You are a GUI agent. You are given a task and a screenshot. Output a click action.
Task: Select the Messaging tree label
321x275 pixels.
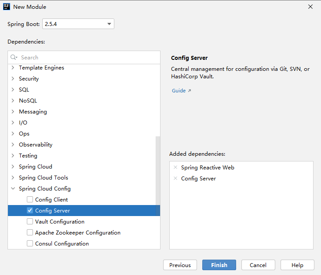33,112
